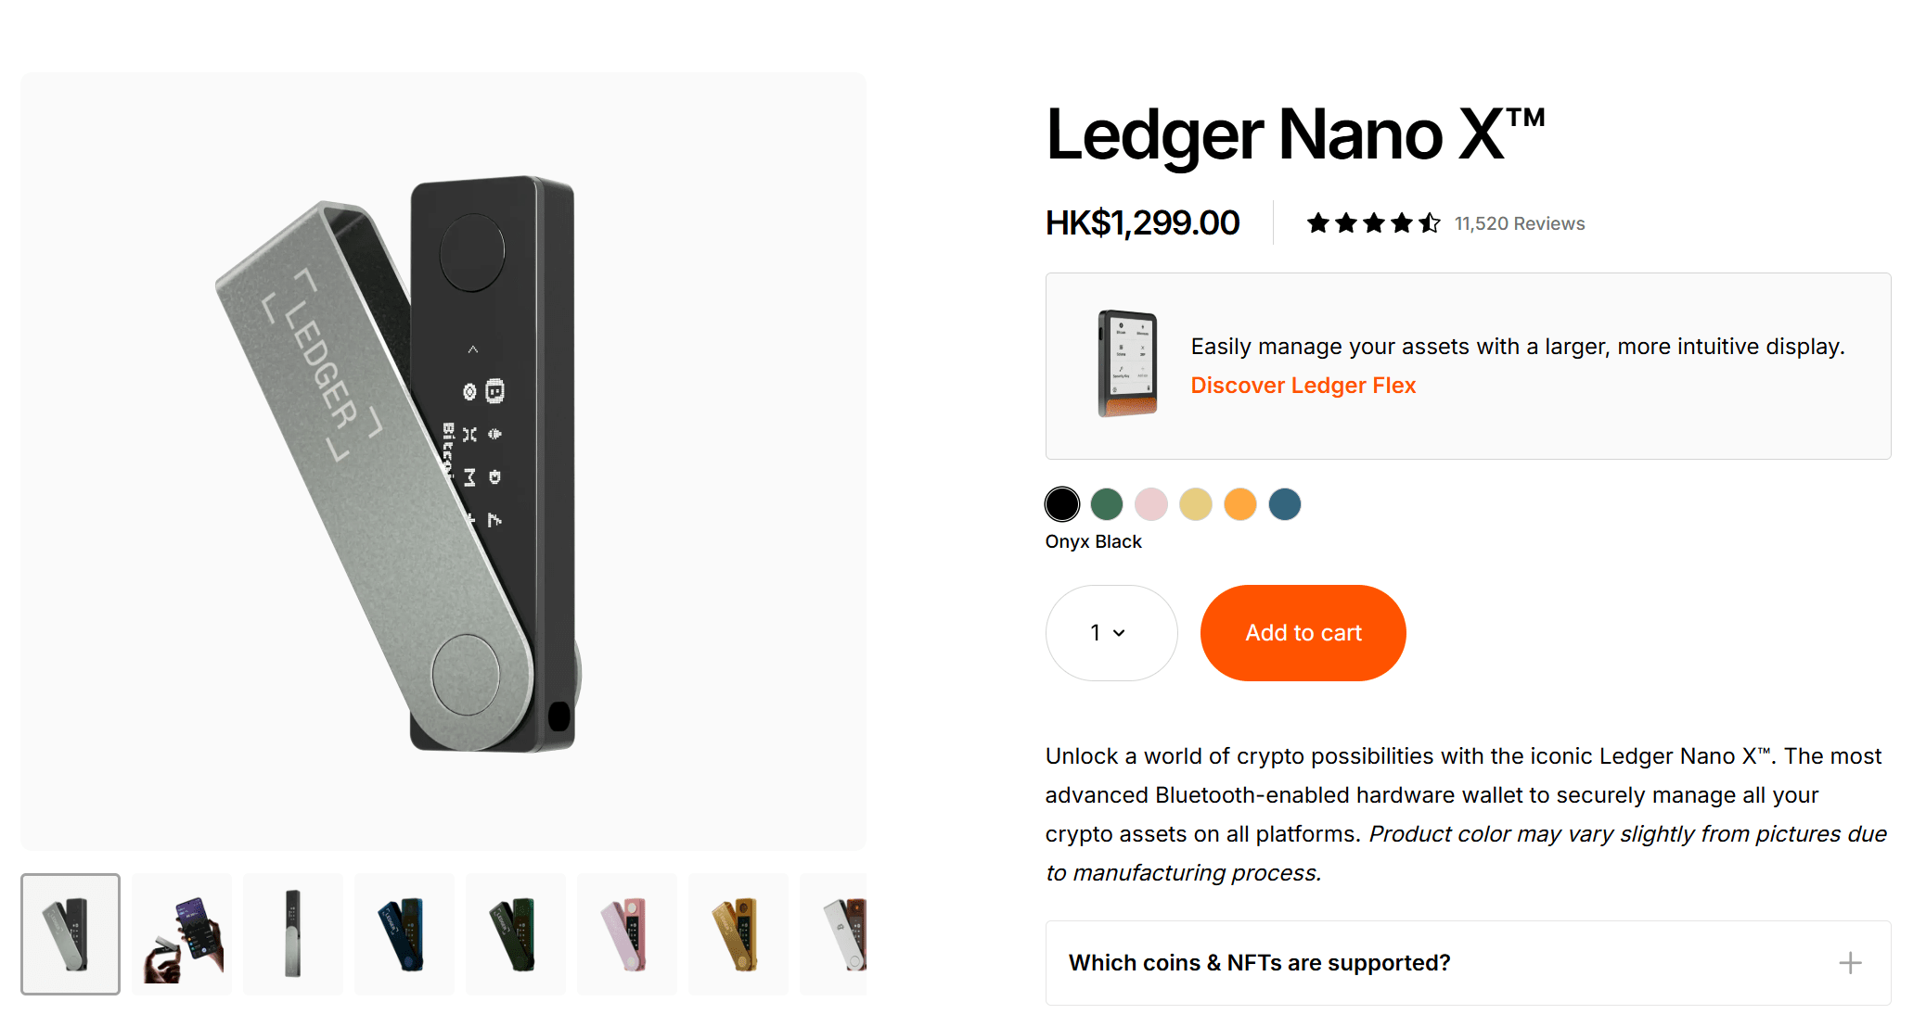Pick the blue color swatch

coord(1285,504)
